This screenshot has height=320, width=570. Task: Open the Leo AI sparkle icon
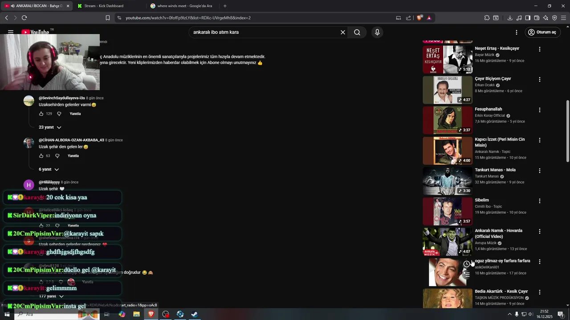click(x=546, y=18)
